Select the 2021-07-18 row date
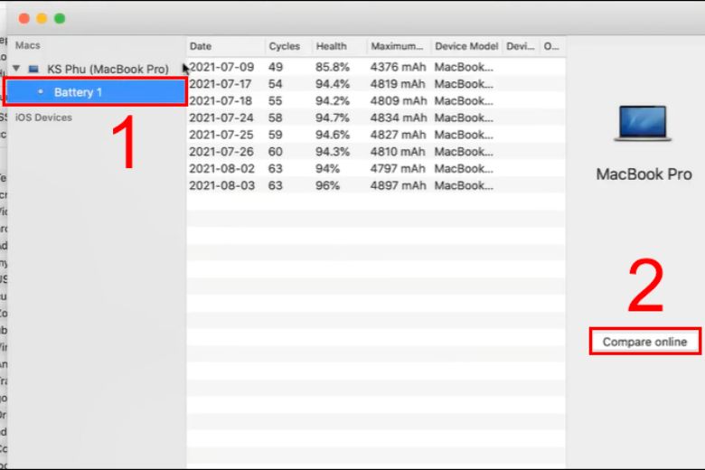Viewport: 705px width, 470px height. click(221, 100)
